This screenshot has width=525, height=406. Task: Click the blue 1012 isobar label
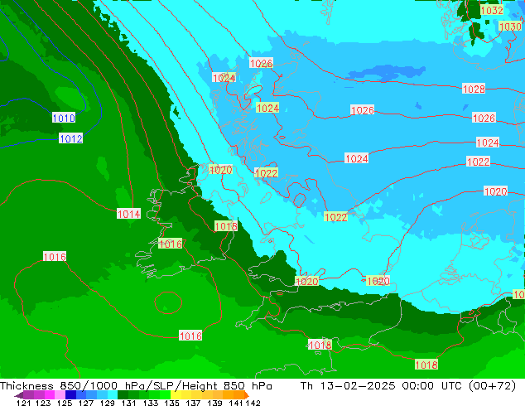point(70,138)
